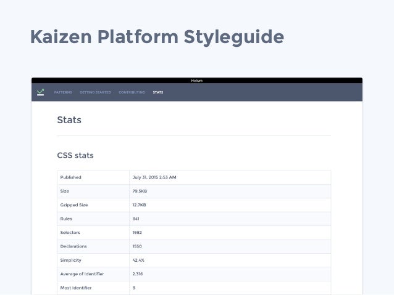Image resolution: width=394 pixels, height=295 pixels.
Task: Select the Rules row label
Action: click(66, 219)
